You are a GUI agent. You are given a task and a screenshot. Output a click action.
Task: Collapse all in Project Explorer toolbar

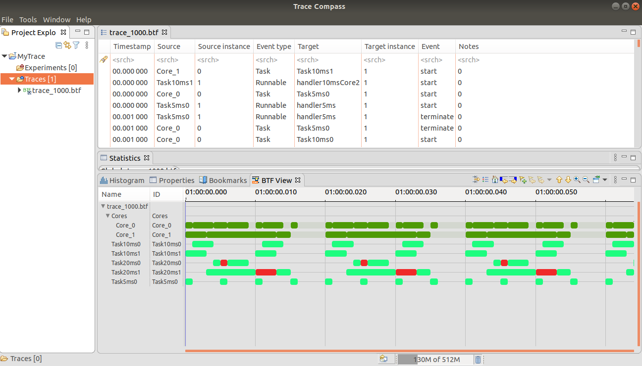pos(59,45)
